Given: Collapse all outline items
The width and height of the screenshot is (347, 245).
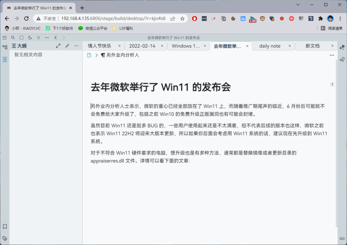Looking at the screenshot, I should tap(67, 46).
